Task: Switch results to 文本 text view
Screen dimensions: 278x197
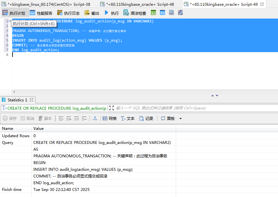Action: (x=127, y=118)
